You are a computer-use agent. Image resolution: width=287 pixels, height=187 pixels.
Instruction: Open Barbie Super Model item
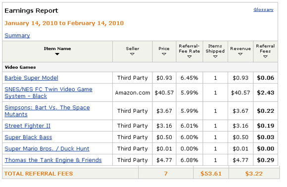31,78
